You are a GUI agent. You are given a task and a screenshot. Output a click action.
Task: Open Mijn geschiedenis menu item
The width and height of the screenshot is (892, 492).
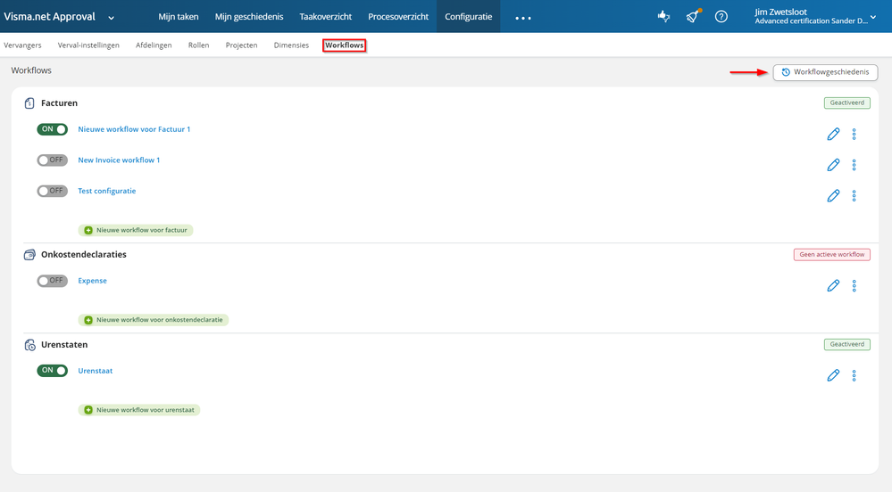pyautogui.click(x=248, y=16)
